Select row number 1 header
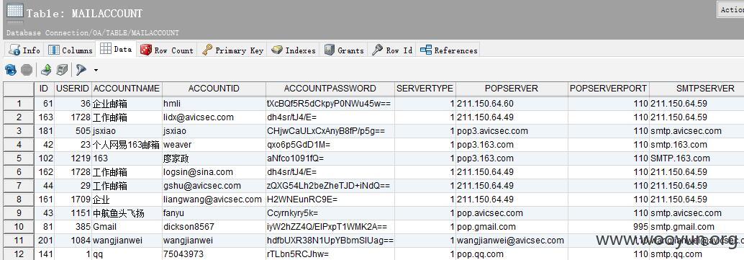Screen dimensions: 744x260 (x=19, y=104)
